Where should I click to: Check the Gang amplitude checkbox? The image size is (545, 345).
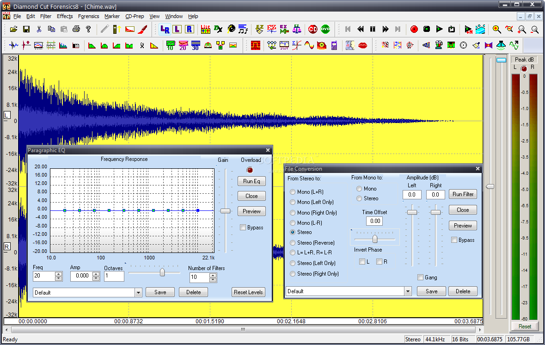click(420, 277)
